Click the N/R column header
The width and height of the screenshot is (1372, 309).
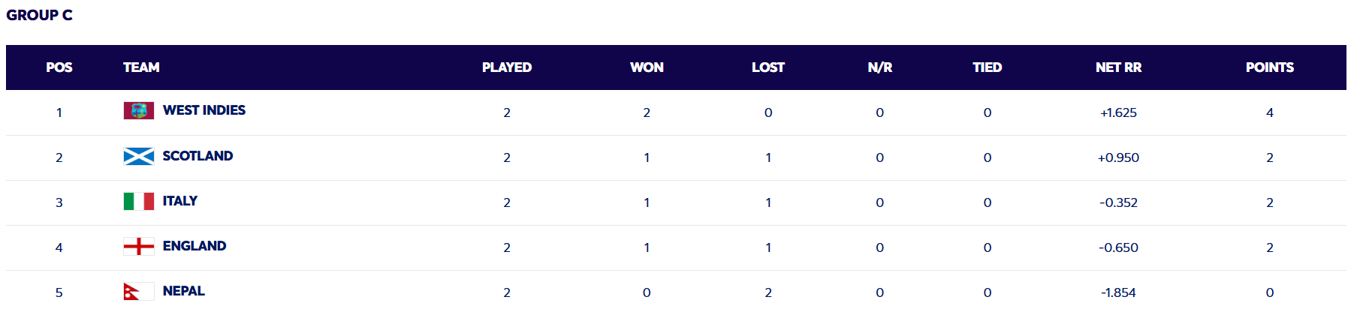point(880,67)
